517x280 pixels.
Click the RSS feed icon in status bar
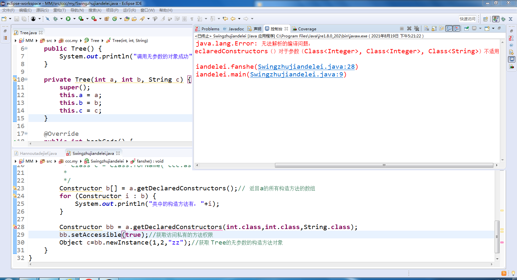pos(504,274)
